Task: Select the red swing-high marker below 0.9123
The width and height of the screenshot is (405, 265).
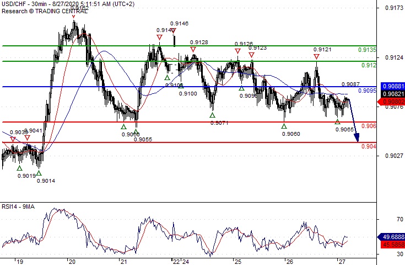Action: (x=252, y=55)
